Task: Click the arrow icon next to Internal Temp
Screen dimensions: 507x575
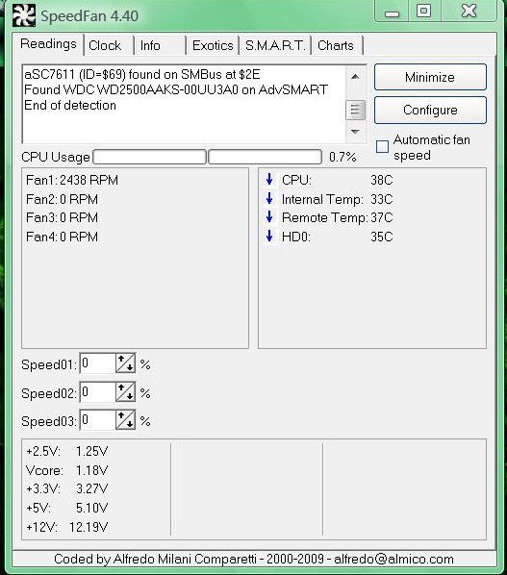Action: coord(269,198)
